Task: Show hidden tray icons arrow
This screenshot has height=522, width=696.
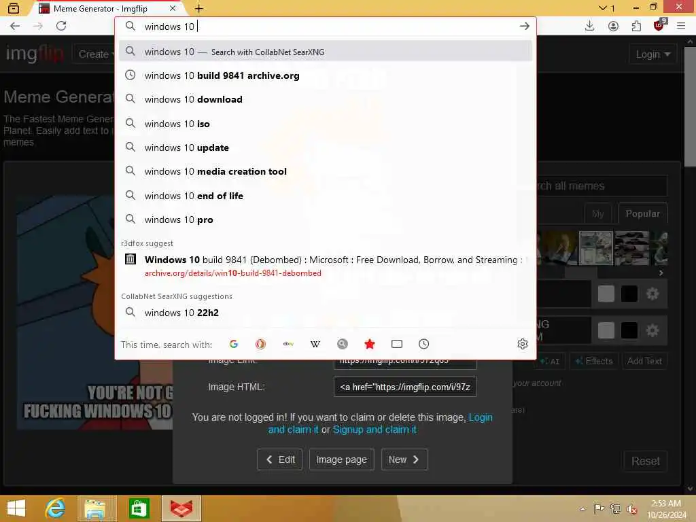Action: point(582,509)
